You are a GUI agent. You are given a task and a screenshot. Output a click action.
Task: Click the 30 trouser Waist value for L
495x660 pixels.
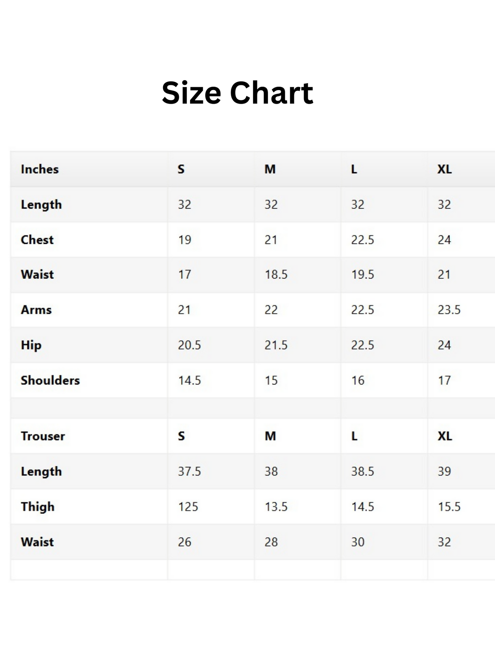[x=358, y=542]
